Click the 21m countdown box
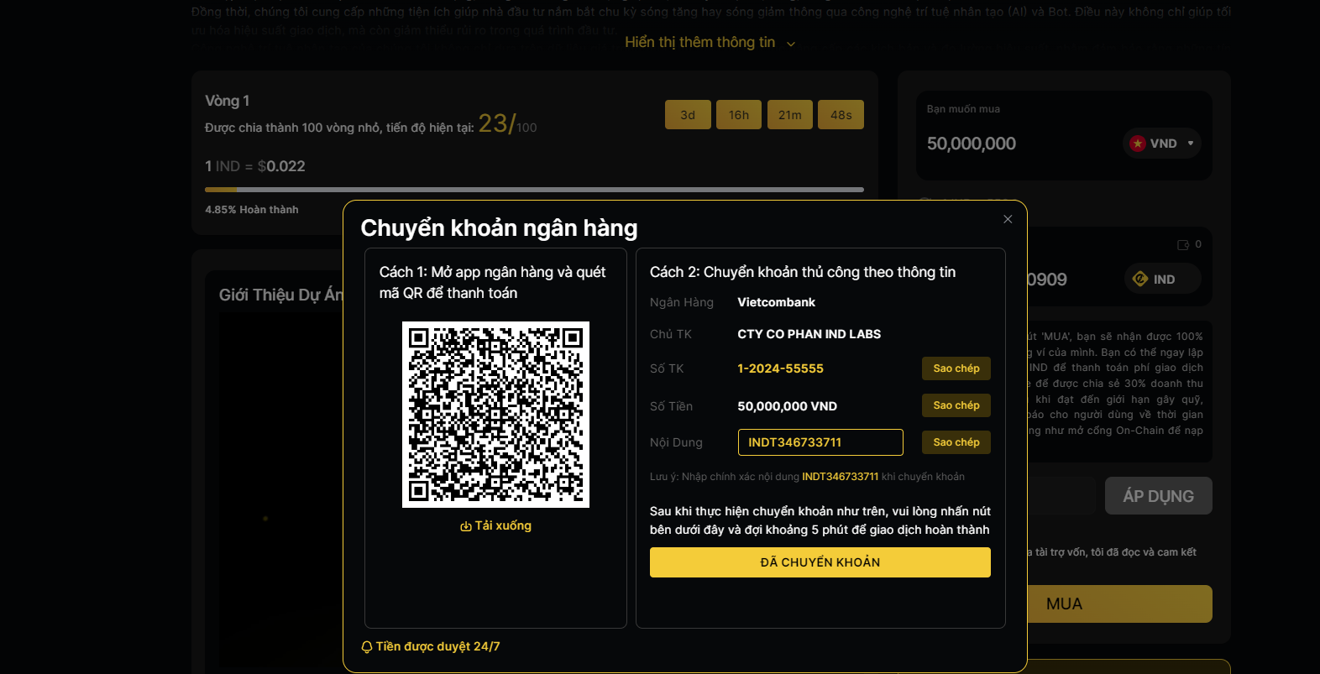The width and height of the screenshot is (1320, 674). click(x=790, y=115)
